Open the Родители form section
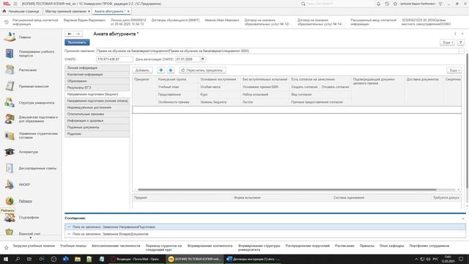 [97, 133]
